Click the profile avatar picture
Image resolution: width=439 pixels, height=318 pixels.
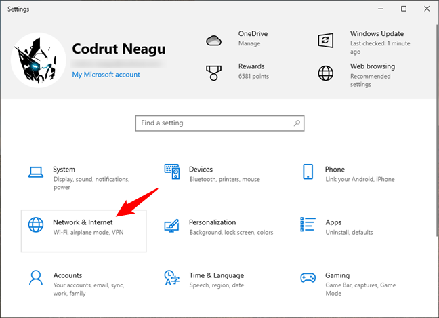[39, 60]
